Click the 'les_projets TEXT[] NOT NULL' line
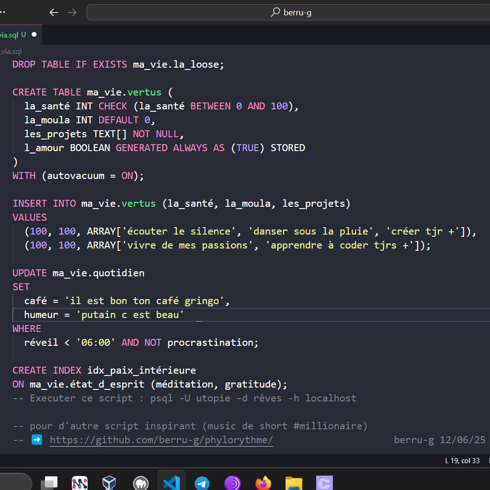Screen dimensions: 490x490 (x=104, y=134)
